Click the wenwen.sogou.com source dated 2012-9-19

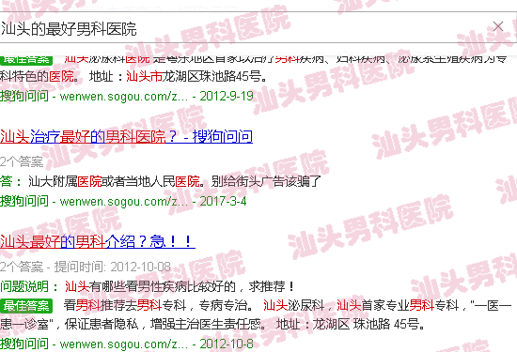(127, 96)
